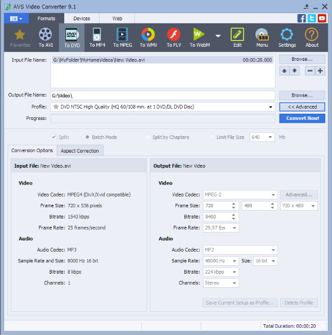
Task: Click Browse next to Output File Name
Action: click(302, 95)
